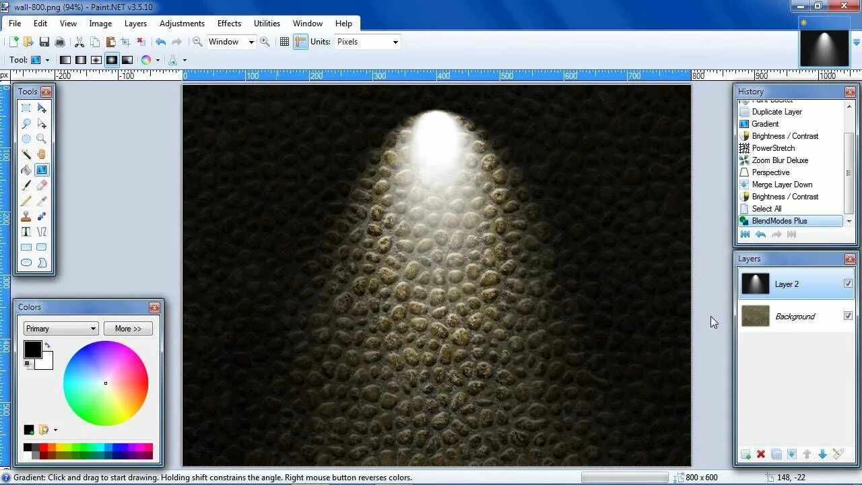The width and height of the screenshot is (862, 485).
Task: Open the Effects menu
Action: (229, 23)
